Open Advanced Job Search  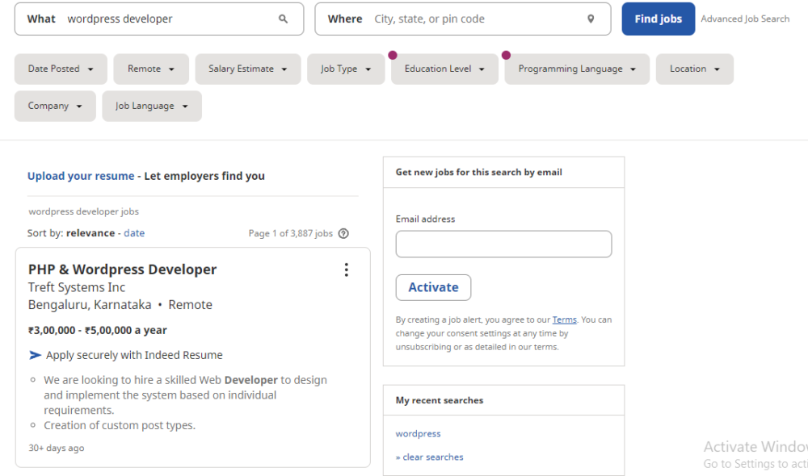click(x=745, y=18)
